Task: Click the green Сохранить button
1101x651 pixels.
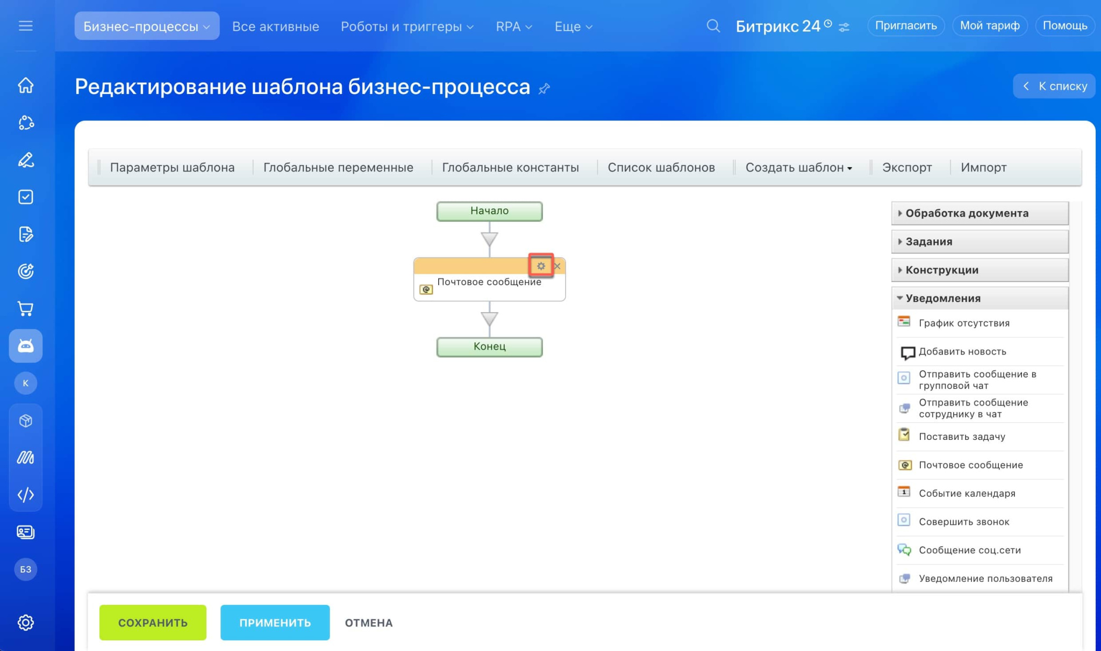Action: 153,623
